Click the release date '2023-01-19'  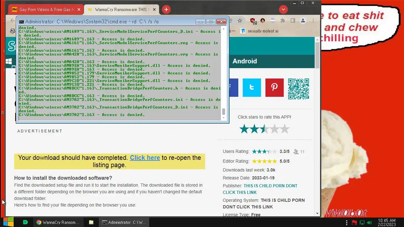click(x=263, y=178)
